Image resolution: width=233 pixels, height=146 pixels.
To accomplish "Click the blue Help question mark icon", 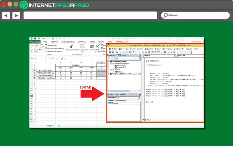I will [165, 52].
